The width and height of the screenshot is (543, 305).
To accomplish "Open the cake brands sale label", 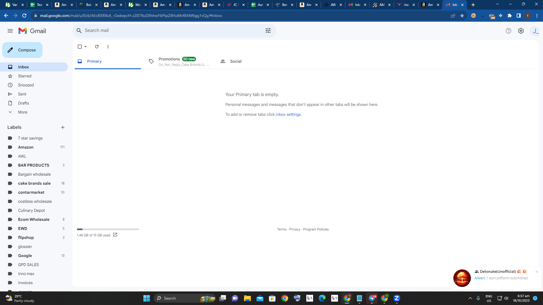I will click(x=34, y=183).
